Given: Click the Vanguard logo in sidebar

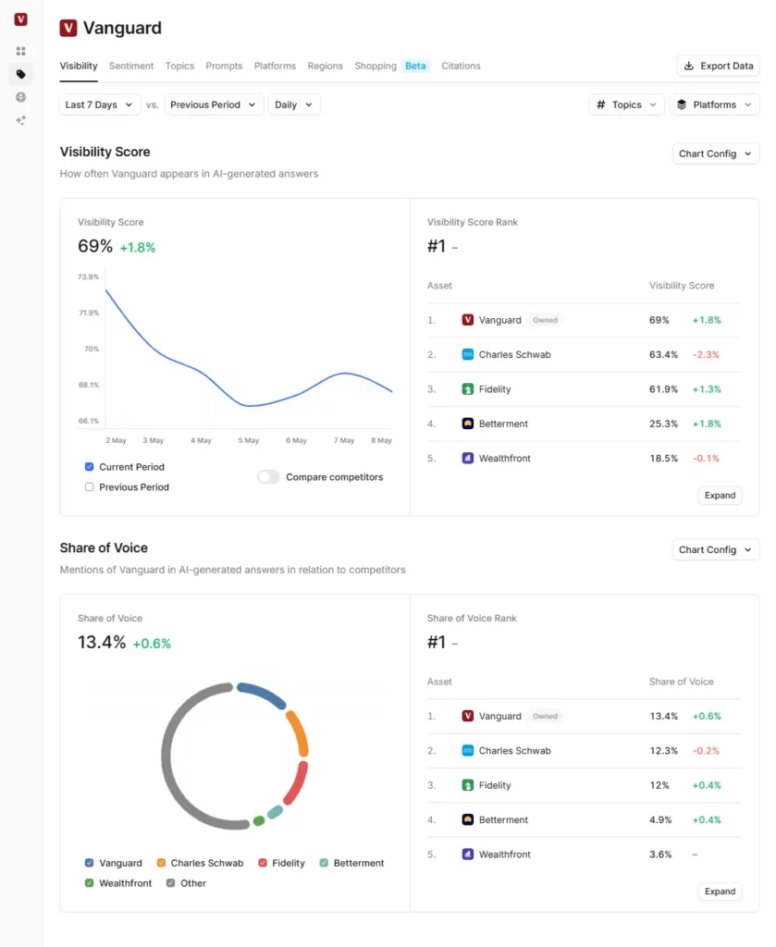Looking at the screenshot, I should tap(20, 19).
